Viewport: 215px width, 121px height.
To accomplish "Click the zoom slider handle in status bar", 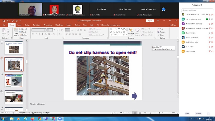I will coord(160,113).
